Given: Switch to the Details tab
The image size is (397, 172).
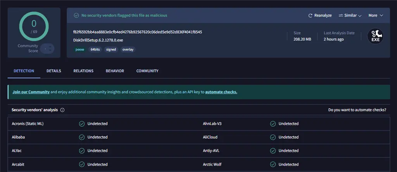Looking at the screenshot, I should [x=54, y=71].
